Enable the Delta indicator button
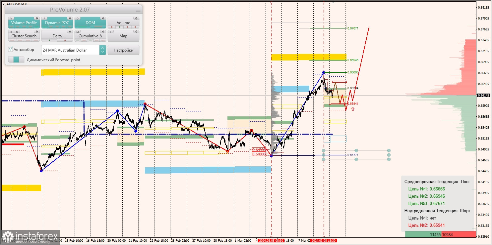Image resolution: width=492 pixels, height=245 pixels. coord(57,36)
